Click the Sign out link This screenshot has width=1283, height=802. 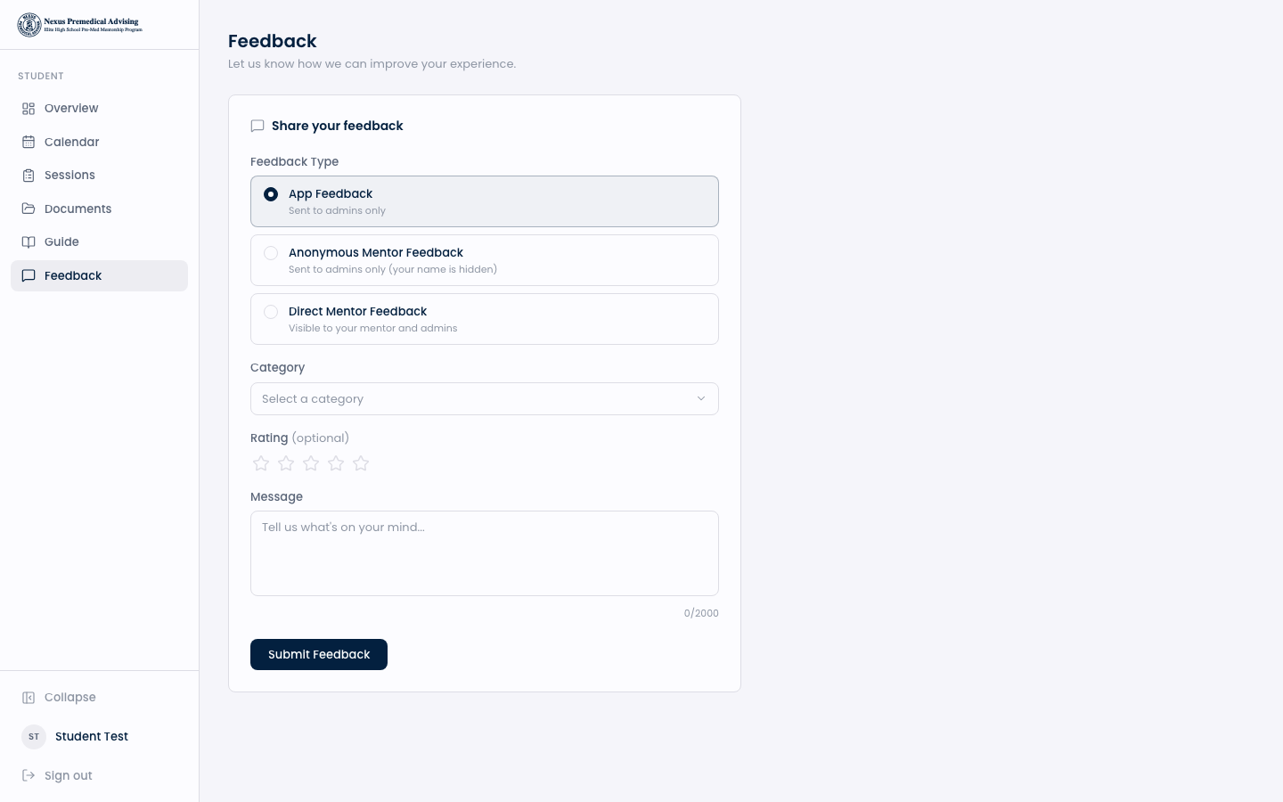coord(68,775)
